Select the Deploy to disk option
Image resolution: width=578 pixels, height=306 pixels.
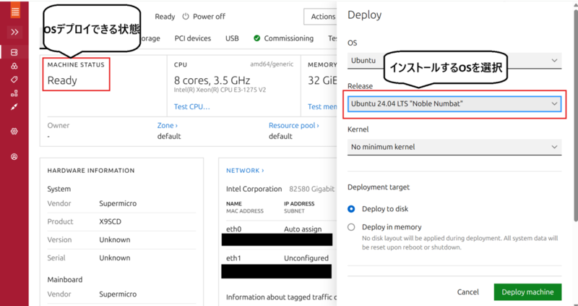click(x=352, y=209)
